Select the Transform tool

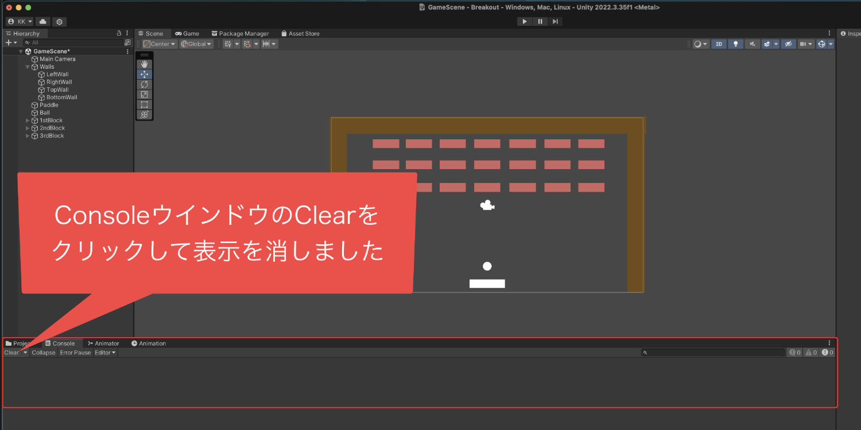(x=144, y=114)
